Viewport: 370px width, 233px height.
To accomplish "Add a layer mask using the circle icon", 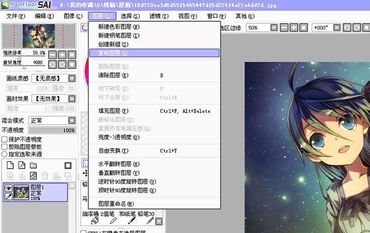I will point(68,165).
